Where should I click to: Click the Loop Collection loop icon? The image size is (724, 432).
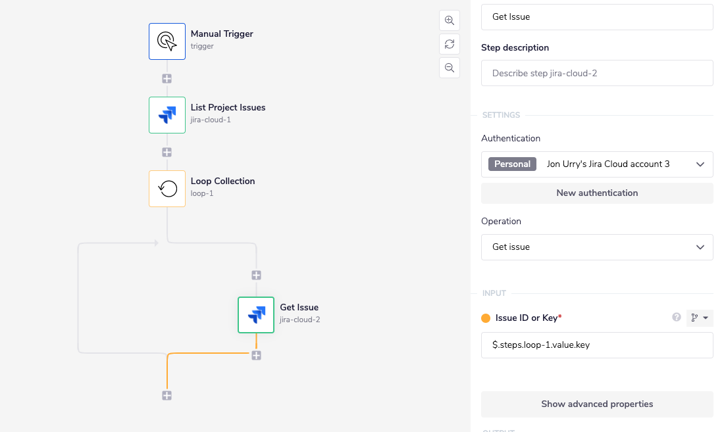pyautogui.click(x=167, y=189)
